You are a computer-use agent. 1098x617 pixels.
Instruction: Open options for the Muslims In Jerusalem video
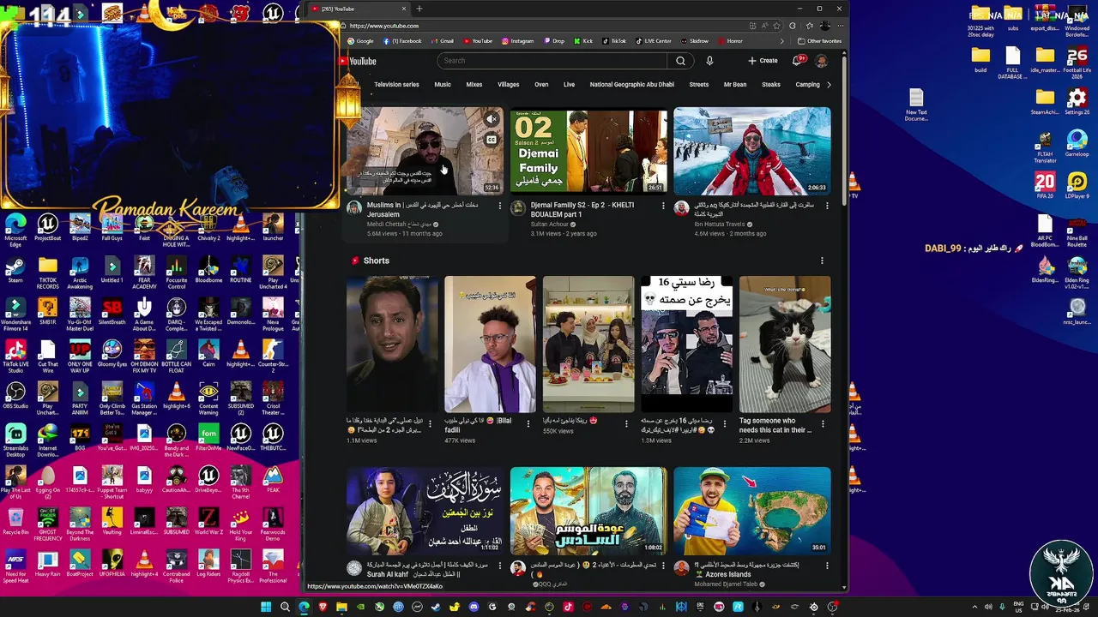coord(500,206)
